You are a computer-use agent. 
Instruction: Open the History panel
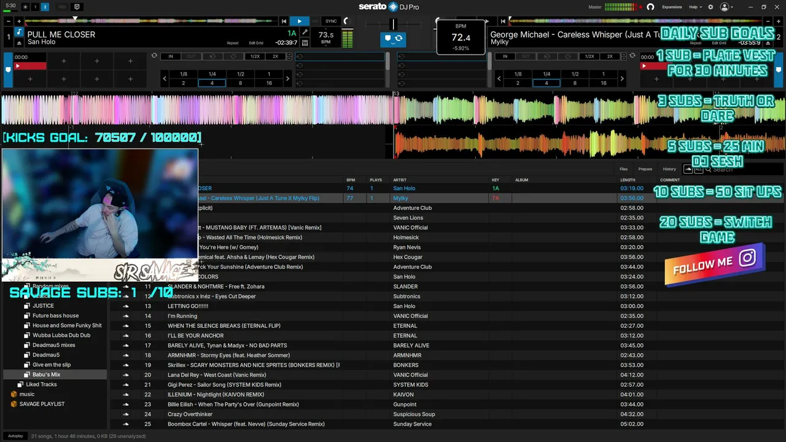point(669,169)
